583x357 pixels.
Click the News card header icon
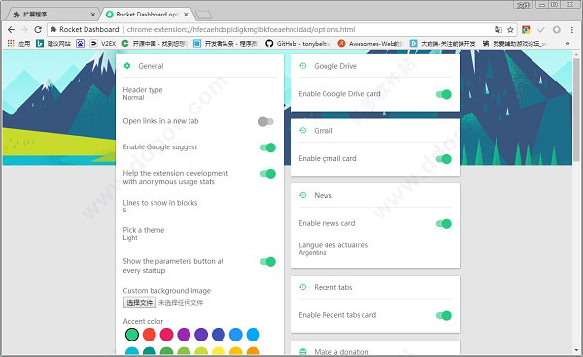[303, 195]
